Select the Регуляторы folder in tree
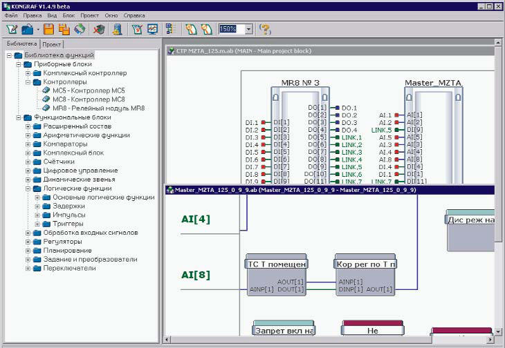This screenshot has height=348, width=505. tap(62, 242)
